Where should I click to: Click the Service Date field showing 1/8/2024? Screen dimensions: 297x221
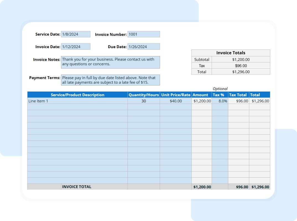[75, 34]
